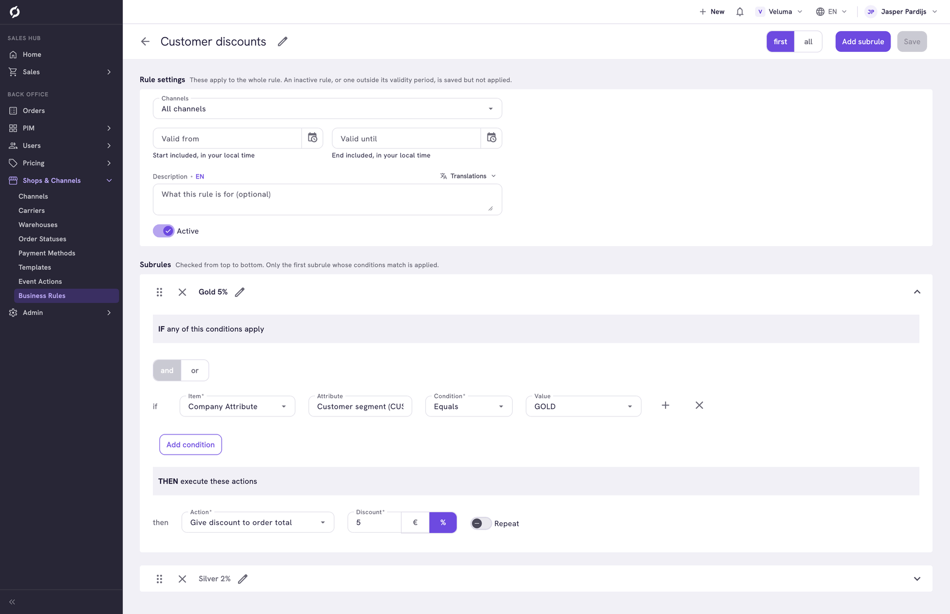Viewport: 950px width, 614px height.
Task: Select the 'all' match mode
Action: pos(808,41)
